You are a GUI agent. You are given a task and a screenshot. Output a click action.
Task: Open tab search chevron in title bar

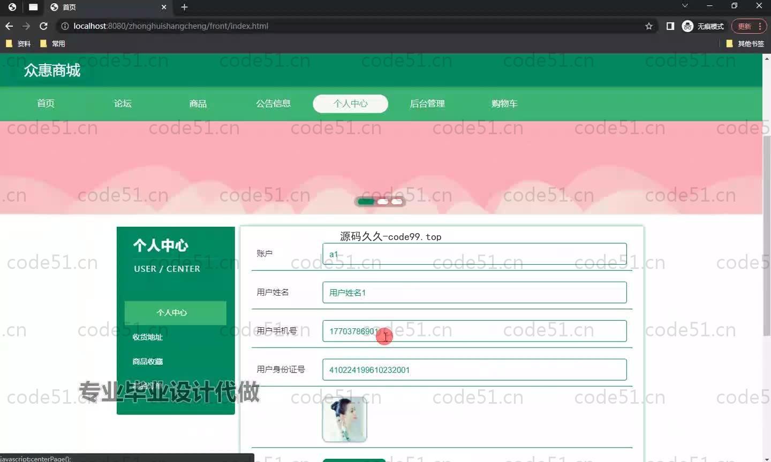[685, 6]
